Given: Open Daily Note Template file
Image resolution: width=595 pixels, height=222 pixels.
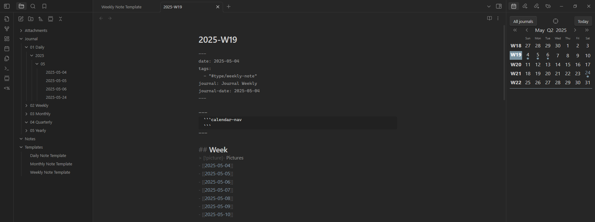Looking at the screenshot, I should tap(48, 156).
